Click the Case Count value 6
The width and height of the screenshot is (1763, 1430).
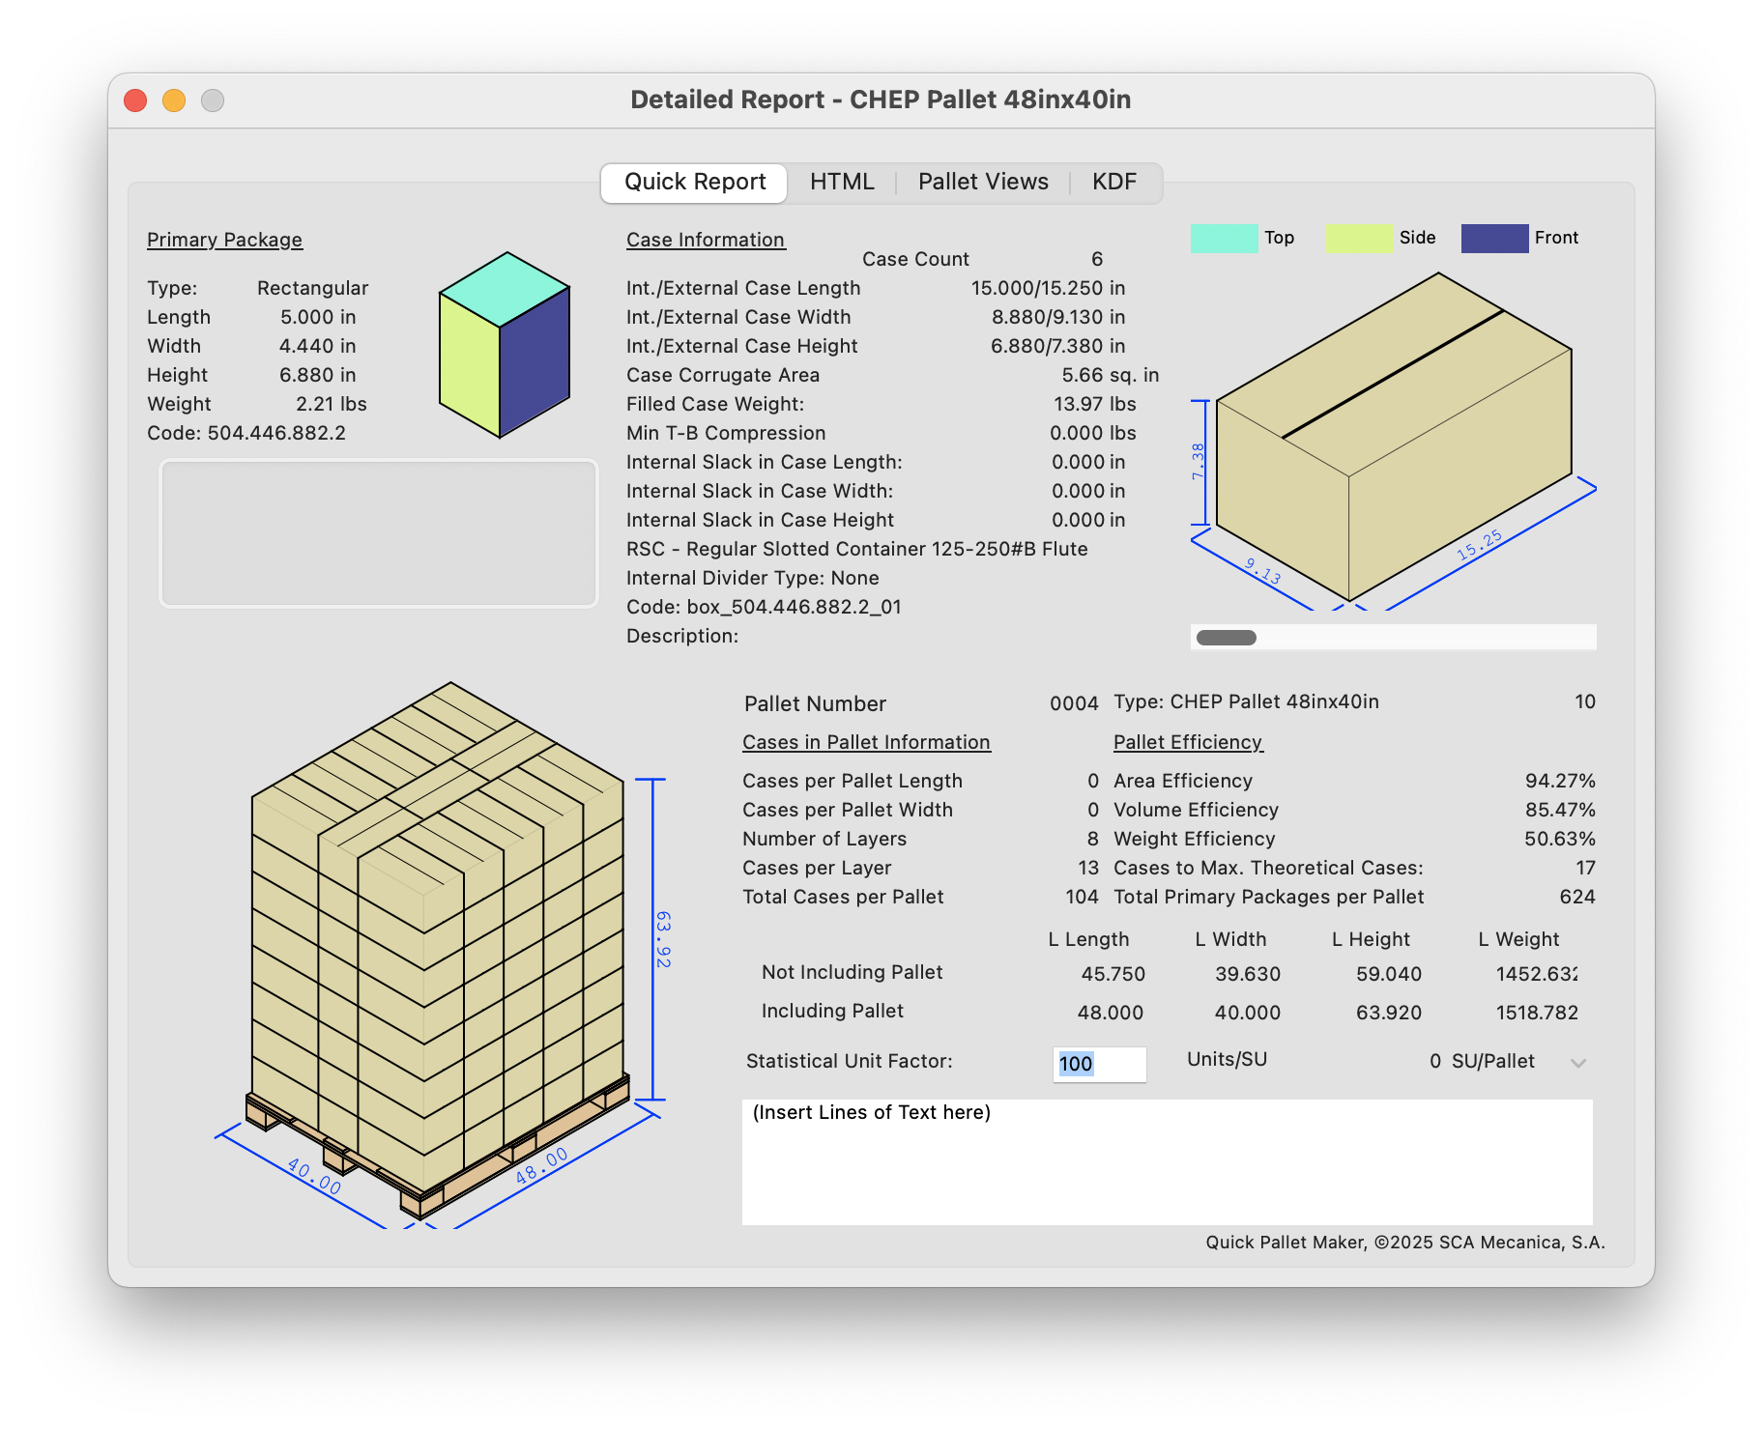pos(1097,259)
